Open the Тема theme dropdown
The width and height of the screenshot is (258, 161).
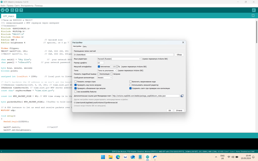[x=107, y=70]
